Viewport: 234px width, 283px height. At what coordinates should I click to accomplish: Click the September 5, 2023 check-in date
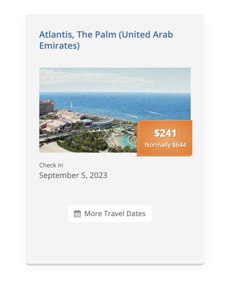73,175
